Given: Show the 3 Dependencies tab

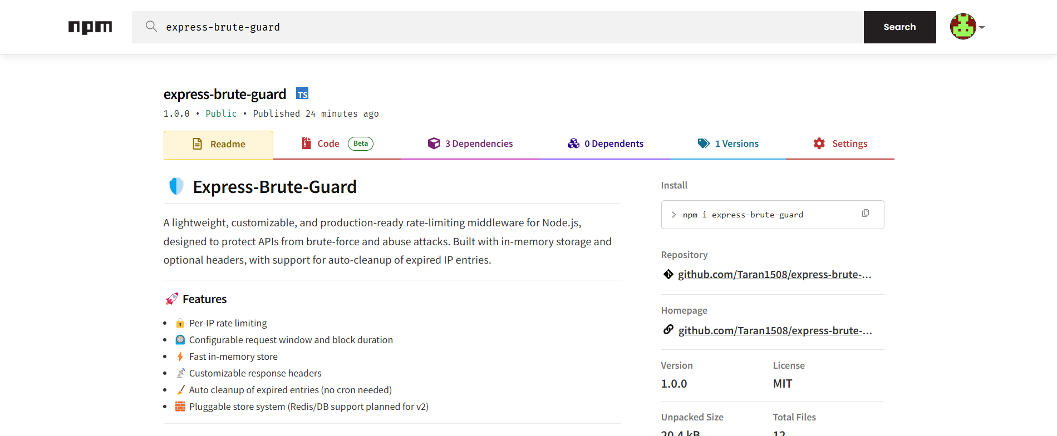Looking at the screenshot, I should pyautogui.click(x=470, y=143).
